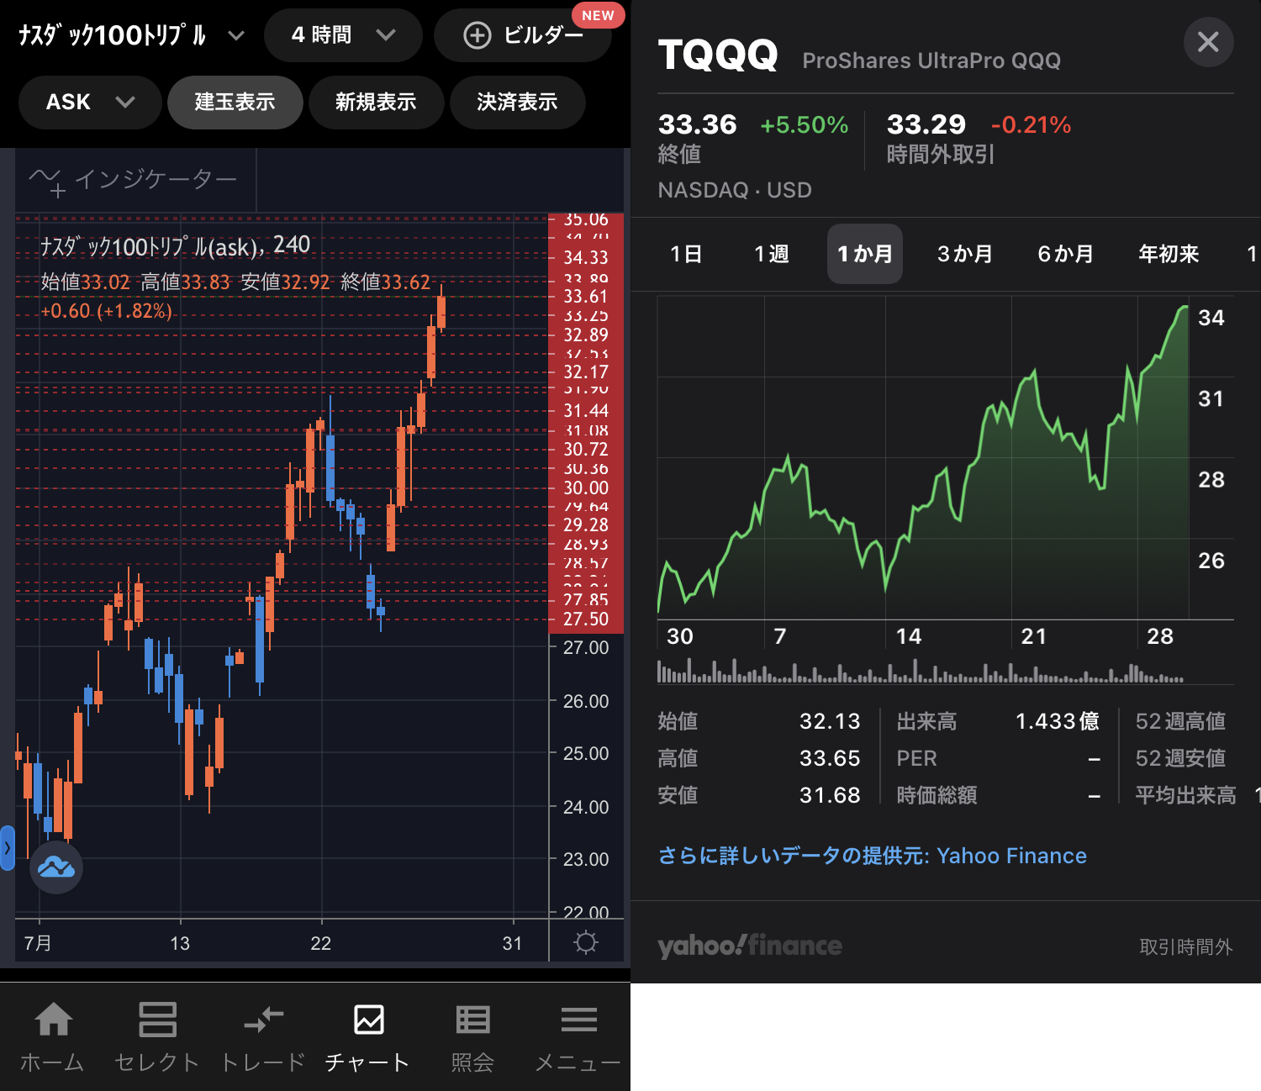This screenshot has width=1261, height=1091.
Task: Toggle 建玉表示 position display
Action: click(235, 102)
